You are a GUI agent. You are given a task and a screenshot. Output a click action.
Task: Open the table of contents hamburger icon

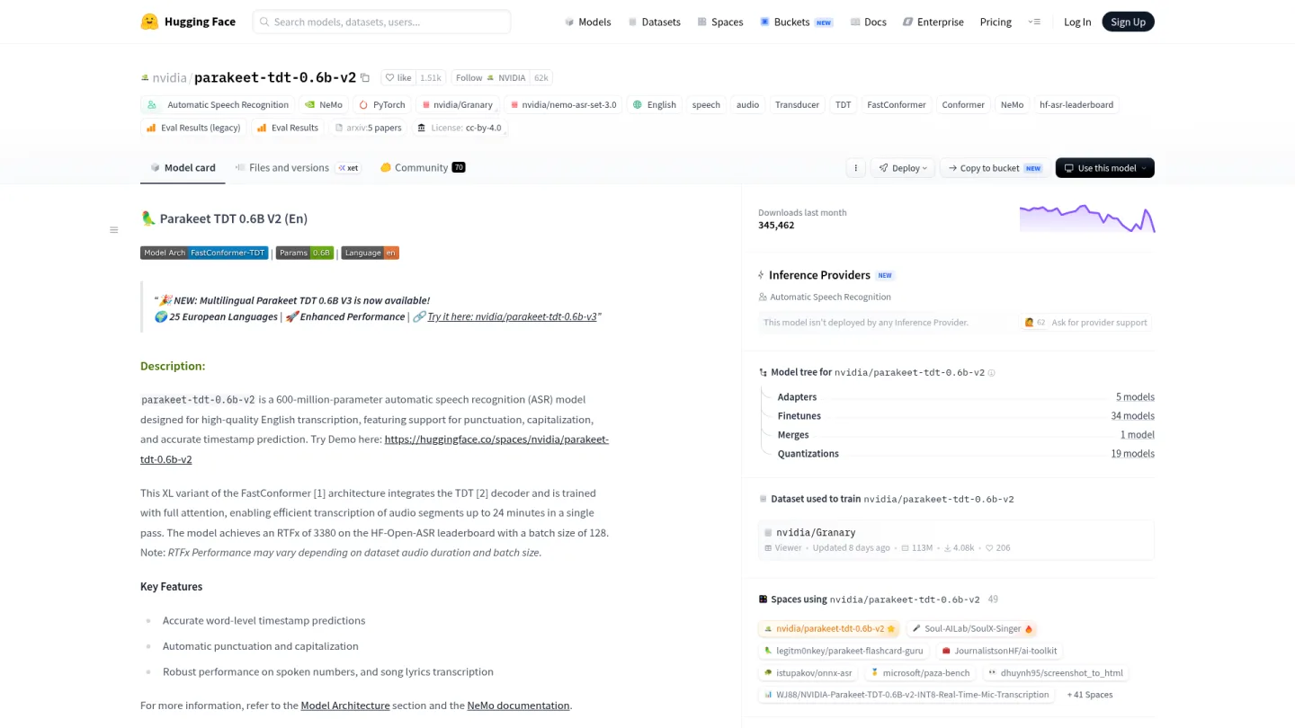click(x=114, y=230)
